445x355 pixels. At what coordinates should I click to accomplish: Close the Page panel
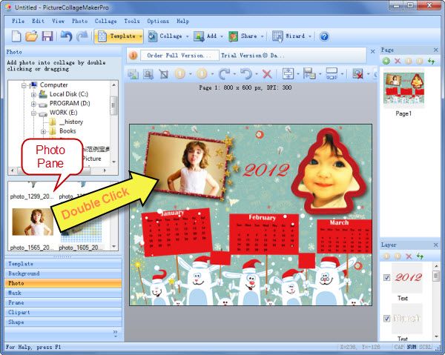tap(435, 50)
